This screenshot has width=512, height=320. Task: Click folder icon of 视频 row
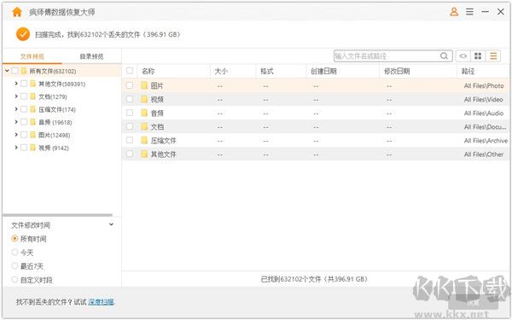144,99
